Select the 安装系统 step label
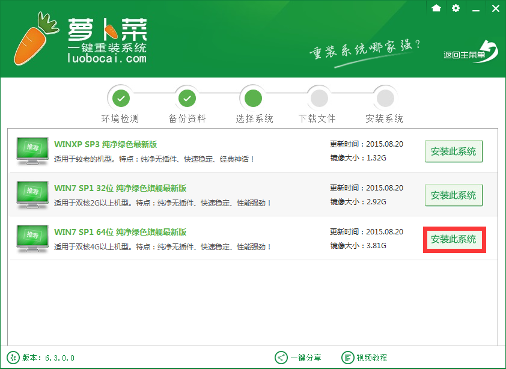The image size is (506, 369). (x=384, y=118)
